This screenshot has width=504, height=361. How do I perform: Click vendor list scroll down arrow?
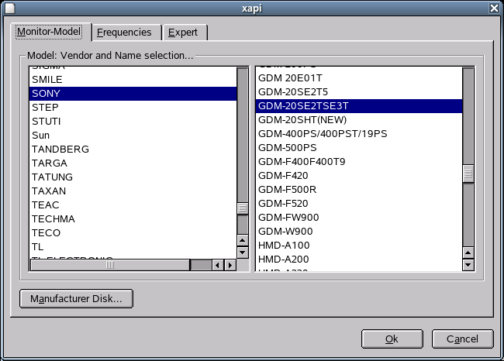(x=243, y=253)
